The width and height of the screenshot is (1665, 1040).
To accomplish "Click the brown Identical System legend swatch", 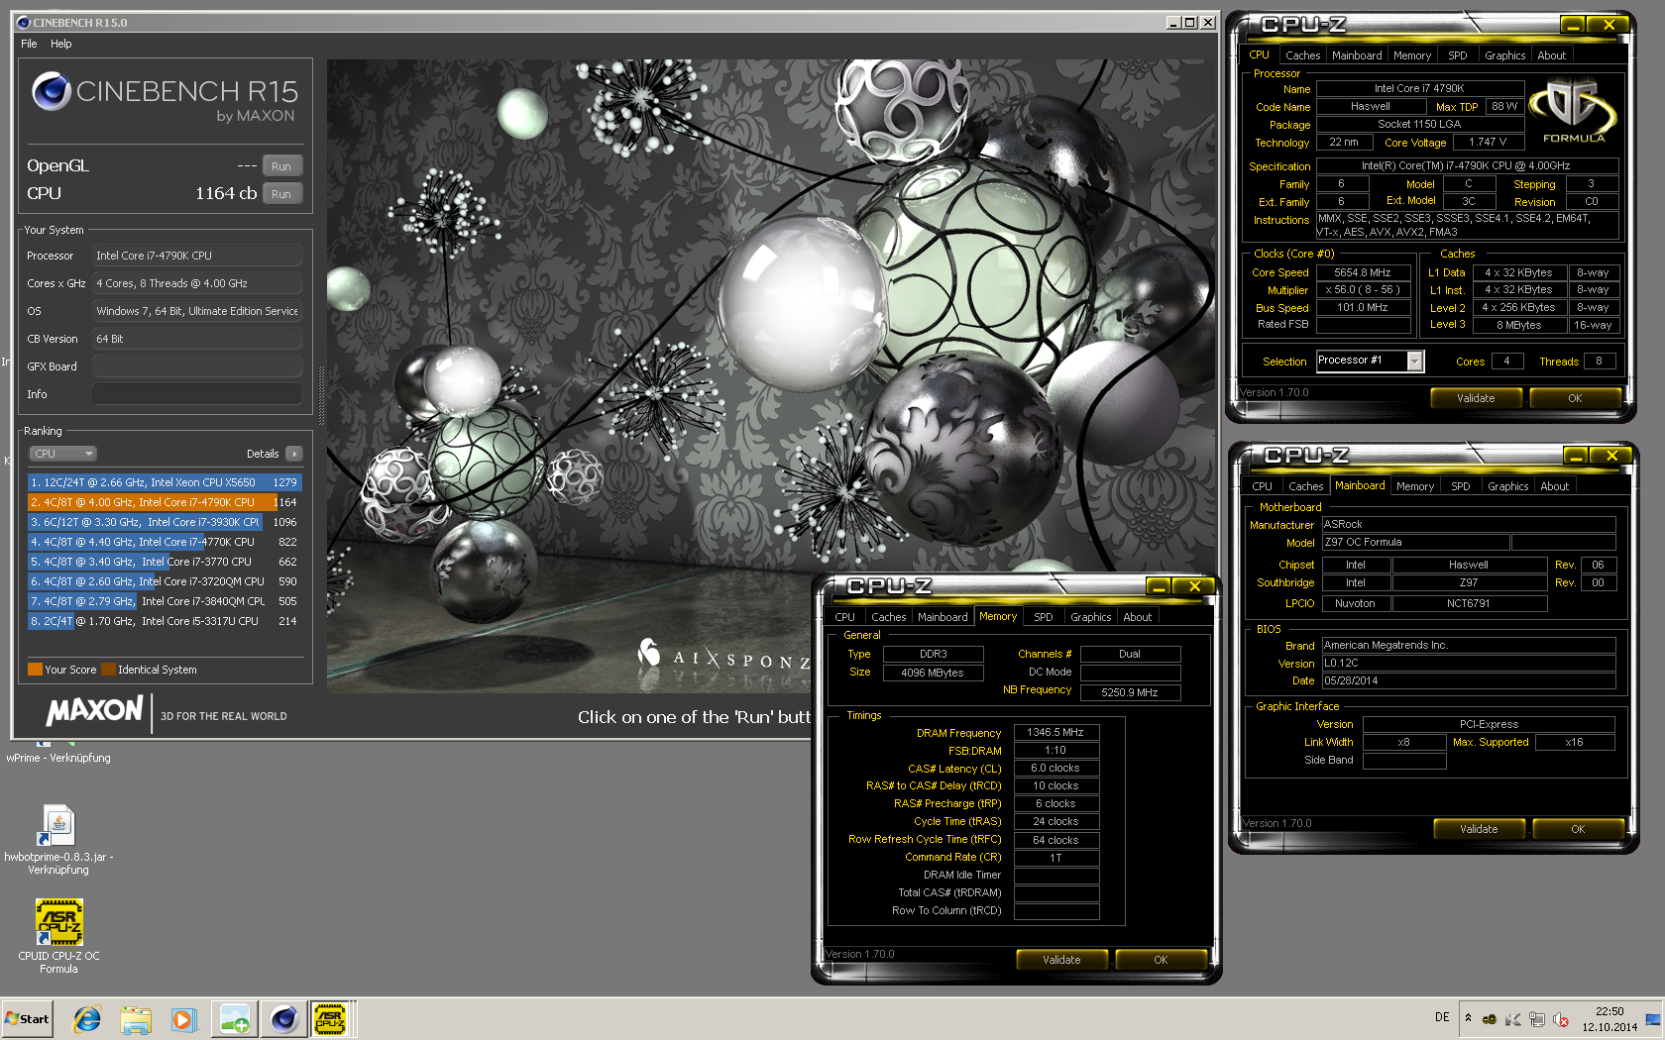I will point(108,670).
